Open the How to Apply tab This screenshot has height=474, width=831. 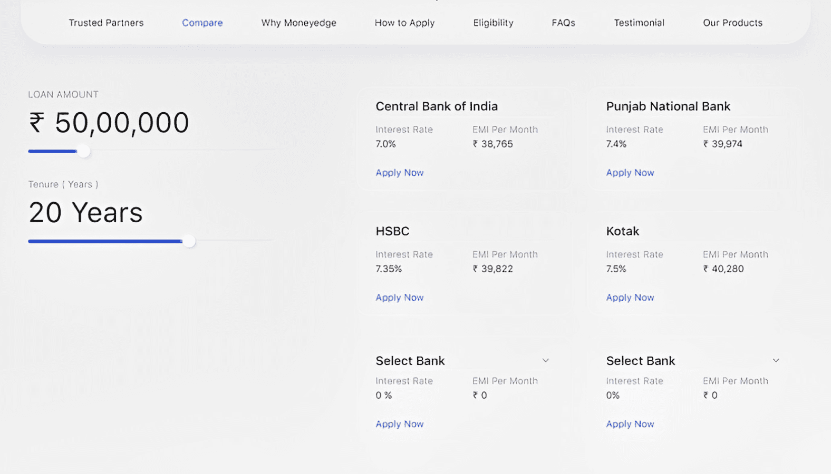[404, 23]
